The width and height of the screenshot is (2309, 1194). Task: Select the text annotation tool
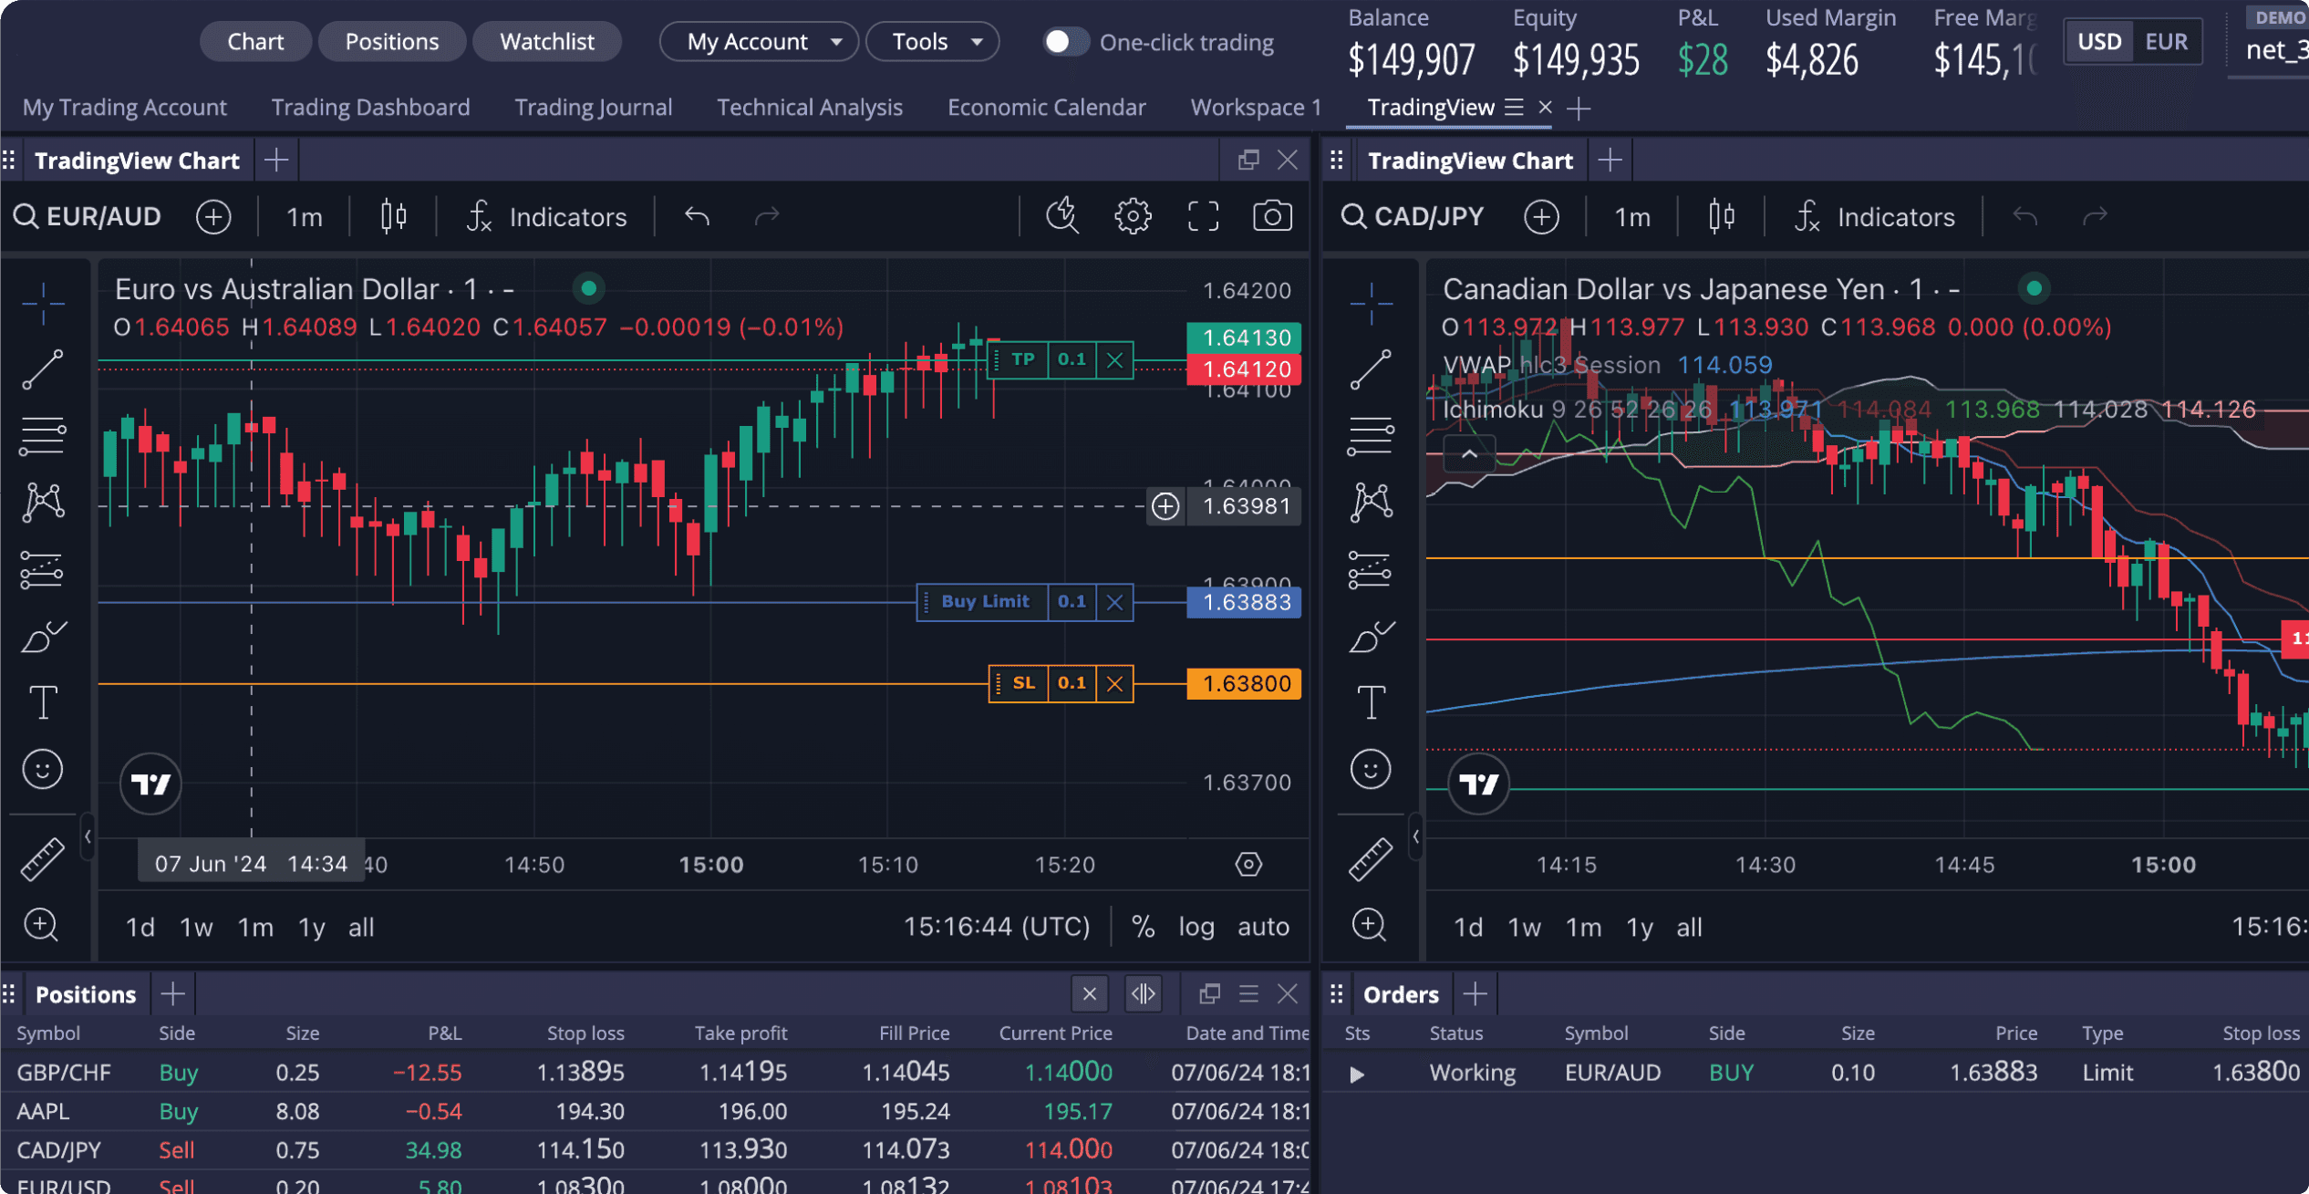pyautogui.click(x=42, y=702)
